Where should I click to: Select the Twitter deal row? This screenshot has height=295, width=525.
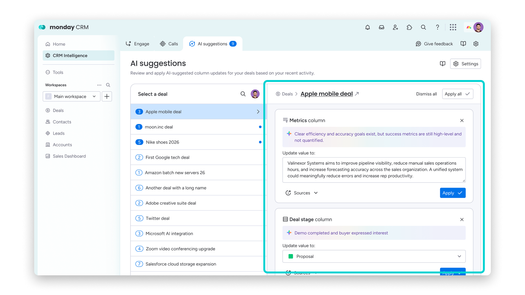197,219
